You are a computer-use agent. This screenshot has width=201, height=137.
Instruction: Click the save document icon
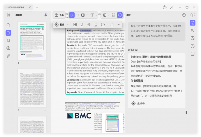click(105, 15)
